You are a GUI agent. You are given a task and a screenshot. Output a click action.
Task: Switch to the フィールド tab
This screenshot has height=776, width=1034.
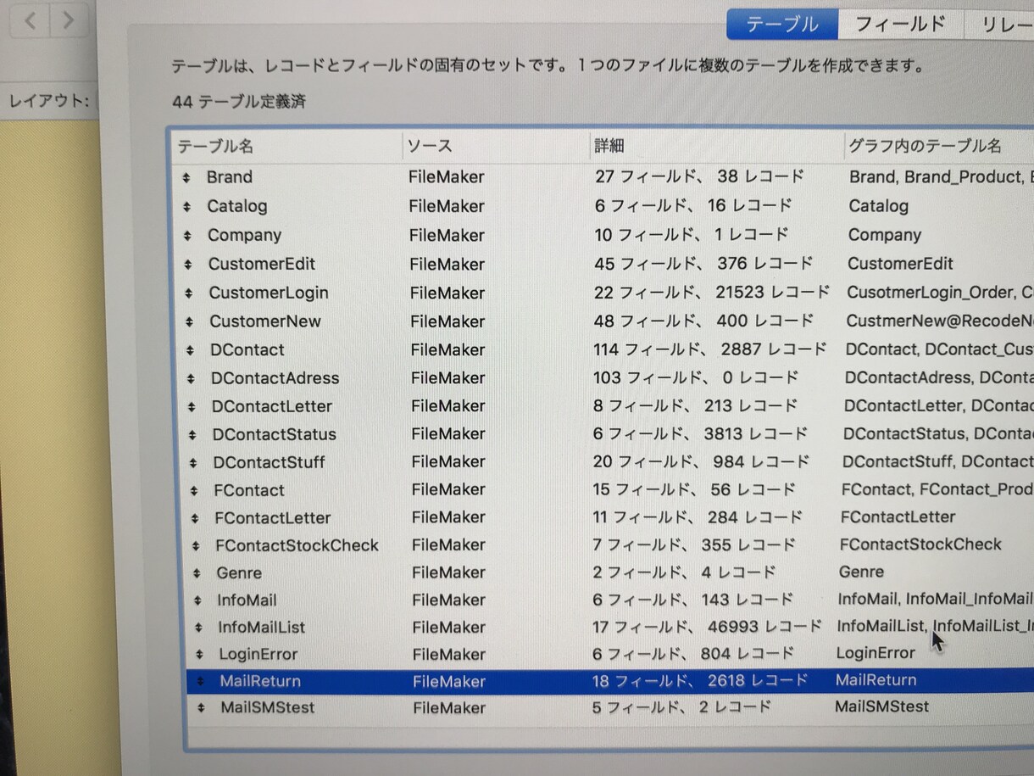coord(900,24)
